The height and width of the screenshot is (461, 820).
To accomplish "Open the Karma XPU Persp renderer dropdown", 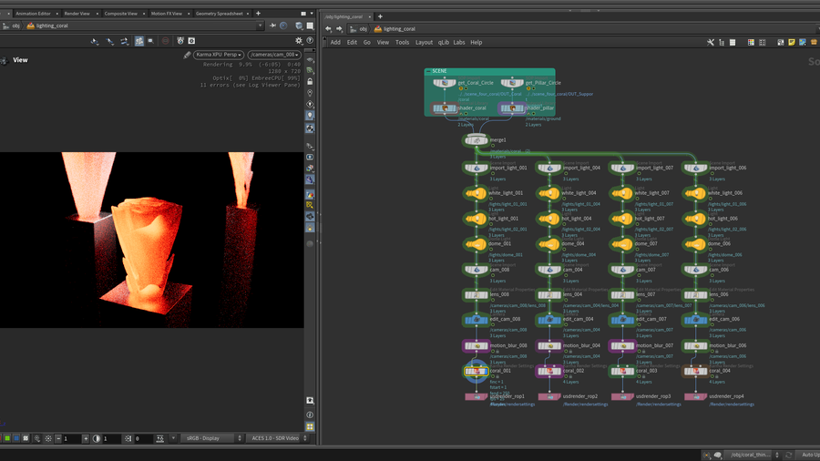I will [219, 55].
